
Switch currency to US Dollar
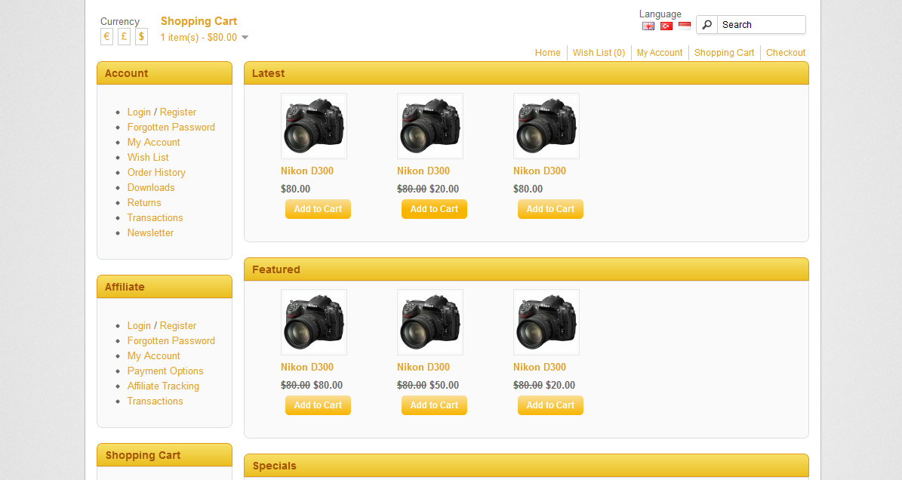[x=141, y=37]
